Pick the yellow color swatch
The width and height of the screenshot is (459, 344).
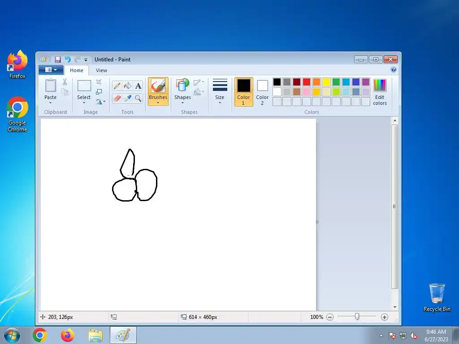[326, 82]
